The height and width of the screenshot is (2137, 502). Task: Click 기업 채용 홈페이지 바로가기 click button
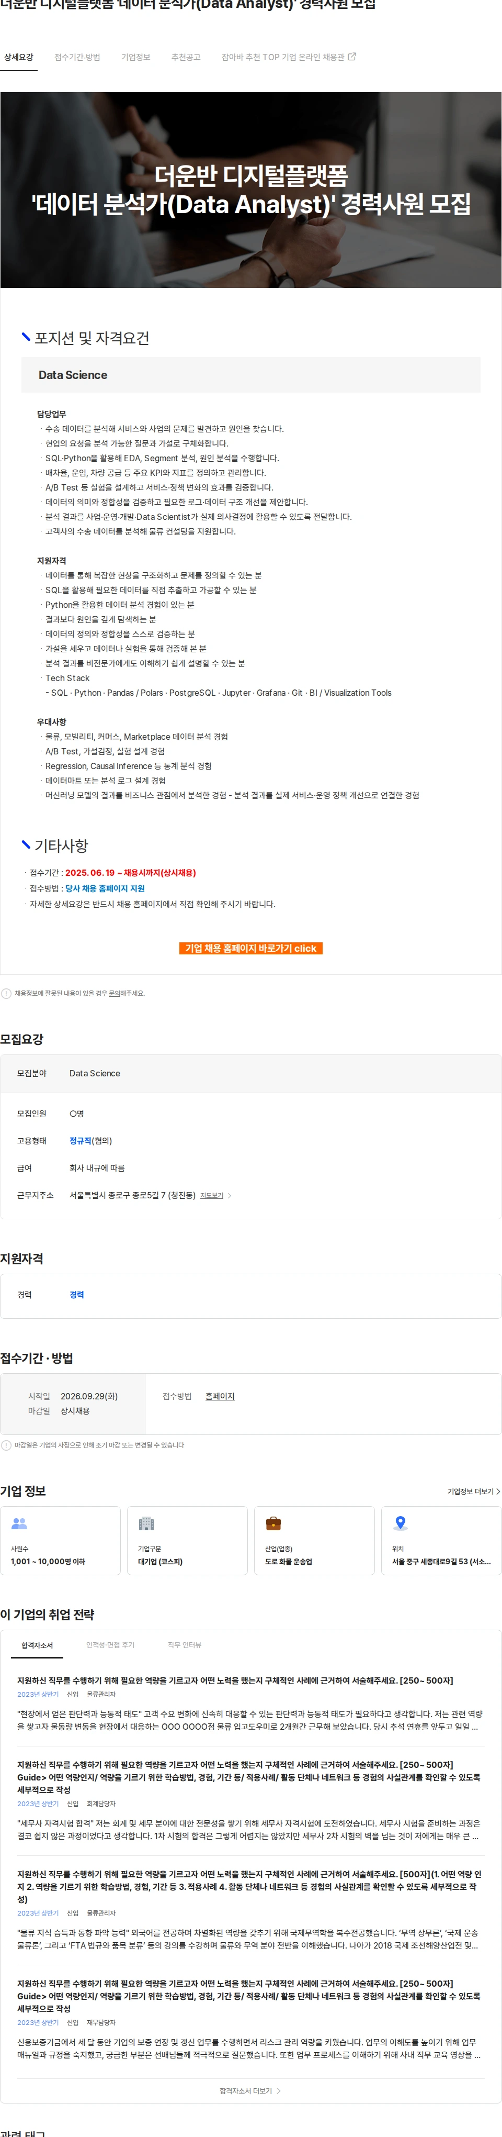point(251,948)
